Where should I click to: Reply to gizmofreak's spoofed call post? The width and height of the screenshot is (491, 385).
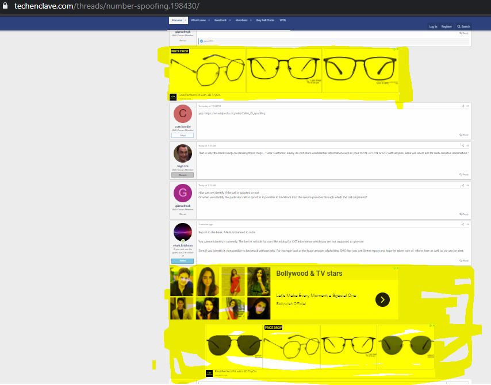coord(464,214)
